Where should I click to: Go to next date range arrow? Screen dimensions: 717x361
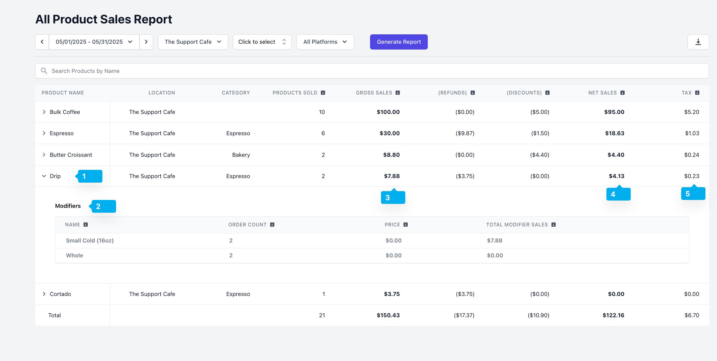point(146,42)
